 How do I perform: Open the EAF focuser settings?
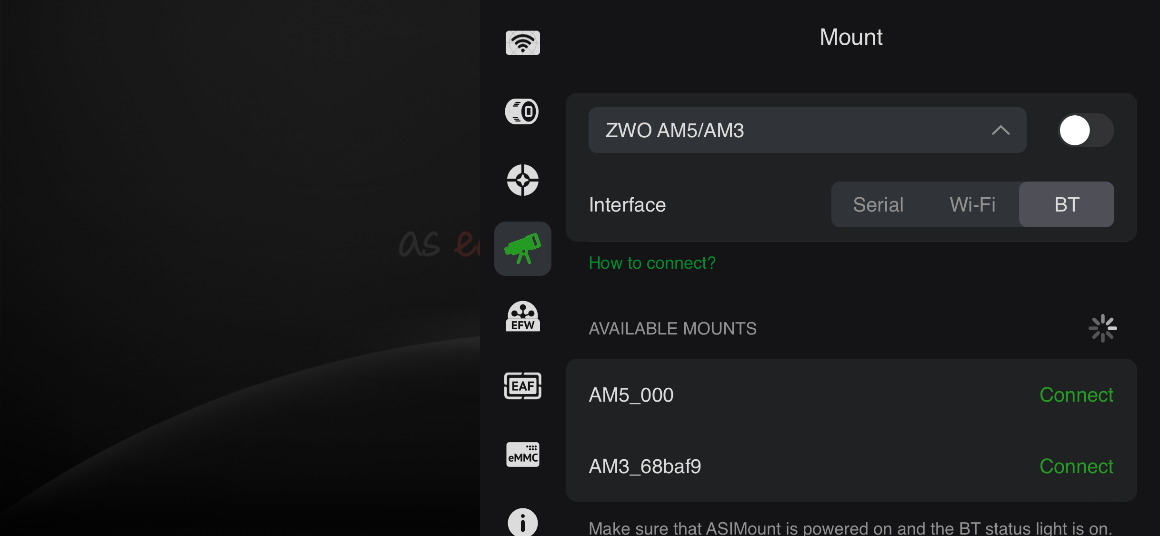pos(522,385)
